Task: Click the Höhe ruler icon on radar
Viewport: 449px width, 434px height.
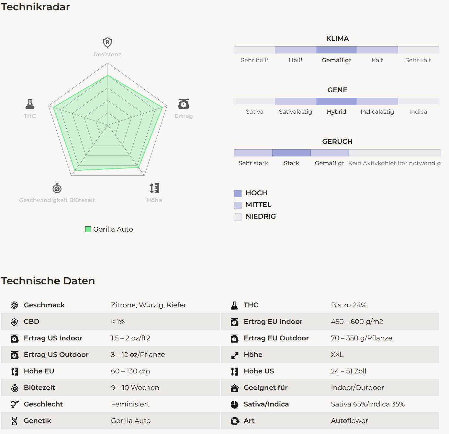Action: (154, 188)
